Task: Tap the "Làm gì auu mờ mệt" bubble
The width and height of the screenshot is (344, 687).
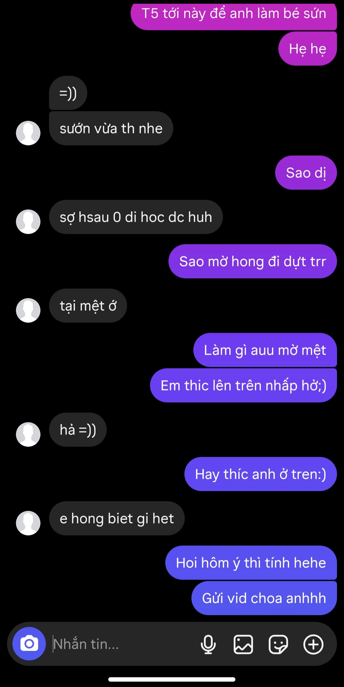Action: 265,350
